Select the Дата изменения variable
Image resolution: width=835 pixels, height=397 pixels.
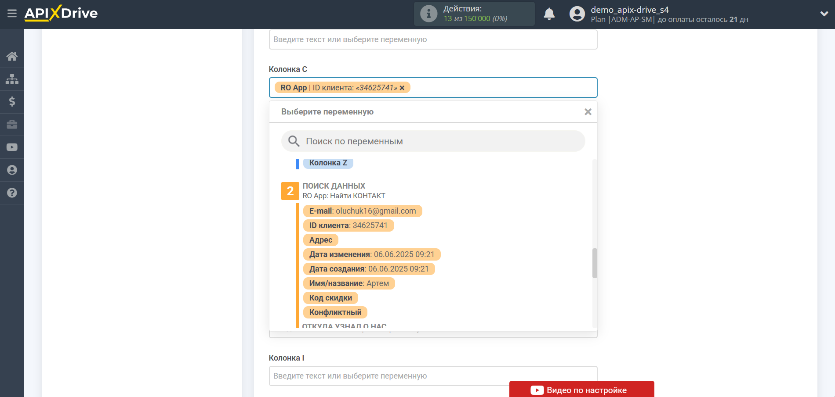point(371,254)
